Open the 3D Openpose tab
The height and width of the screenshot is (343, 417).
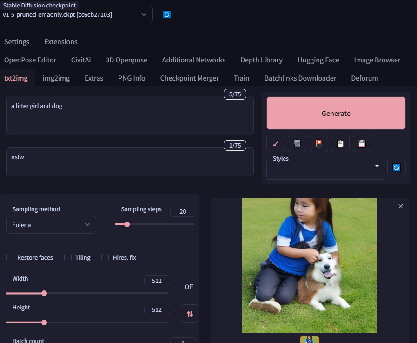point(126,60)
